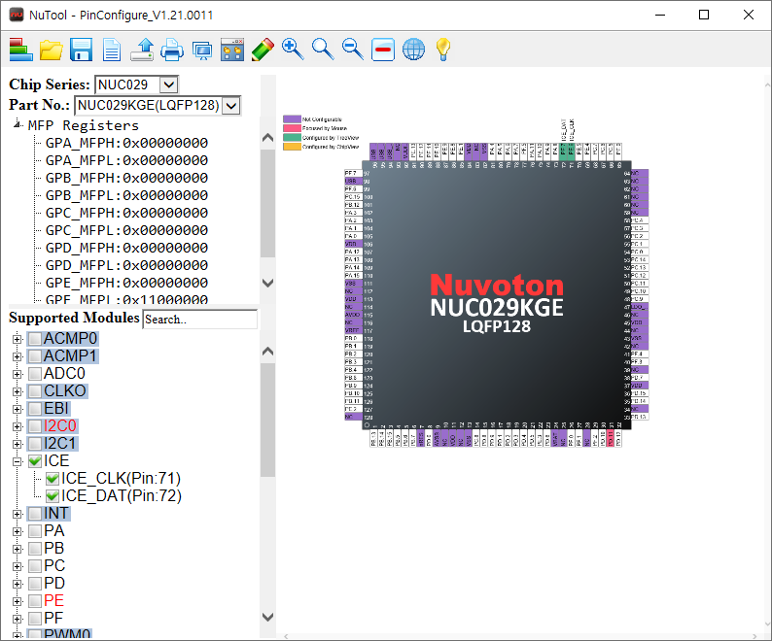The width and height of the screenshot is (772, 641).
Task: Save configuration with the floppy disk icon
Action: pyautogui.click(x=82, y=50)
